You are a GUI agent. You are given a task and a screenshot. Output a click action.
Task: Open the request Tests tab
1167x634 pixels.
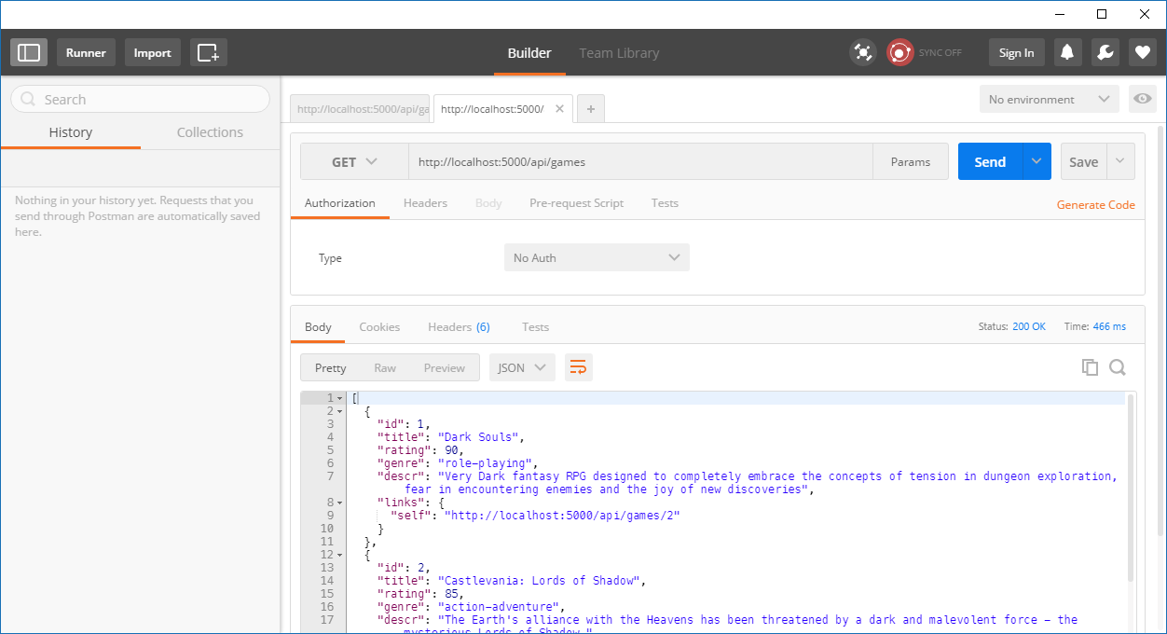665,202
